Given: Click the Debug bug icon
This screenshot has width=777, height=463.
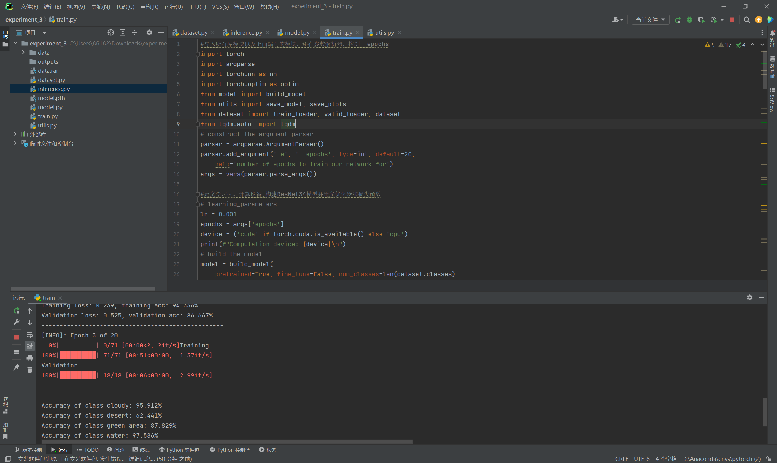Looking at the screenshot, I should [689, 20].
